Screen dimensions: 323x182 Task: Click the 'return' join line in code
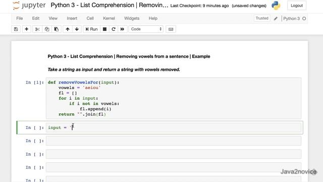(x=82, y=114)
